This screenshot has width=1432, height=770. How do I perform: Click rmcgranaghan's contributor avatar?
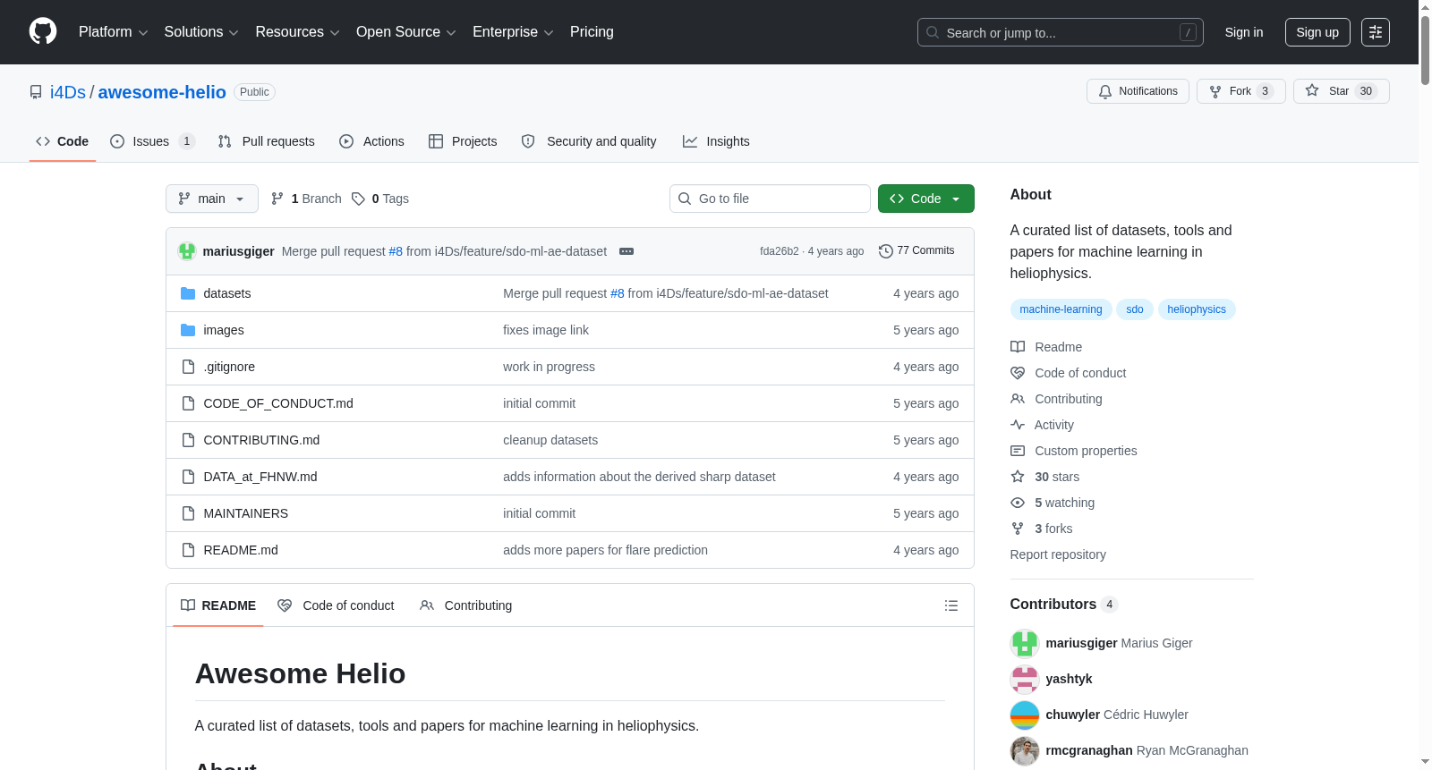pos(1025,750)
